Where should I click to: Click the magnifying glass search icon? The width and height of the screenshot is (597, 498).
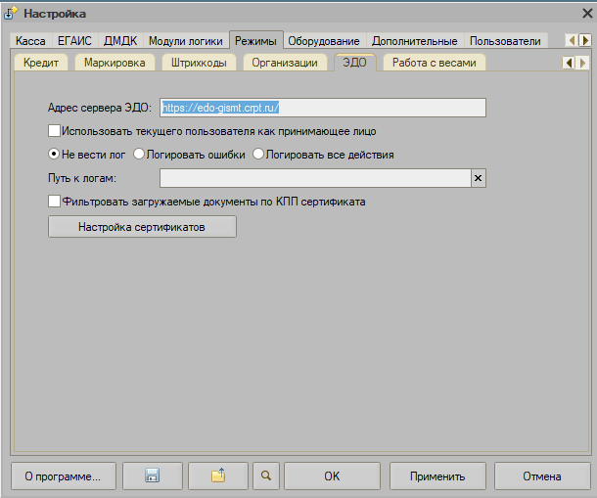coord(264,476)
